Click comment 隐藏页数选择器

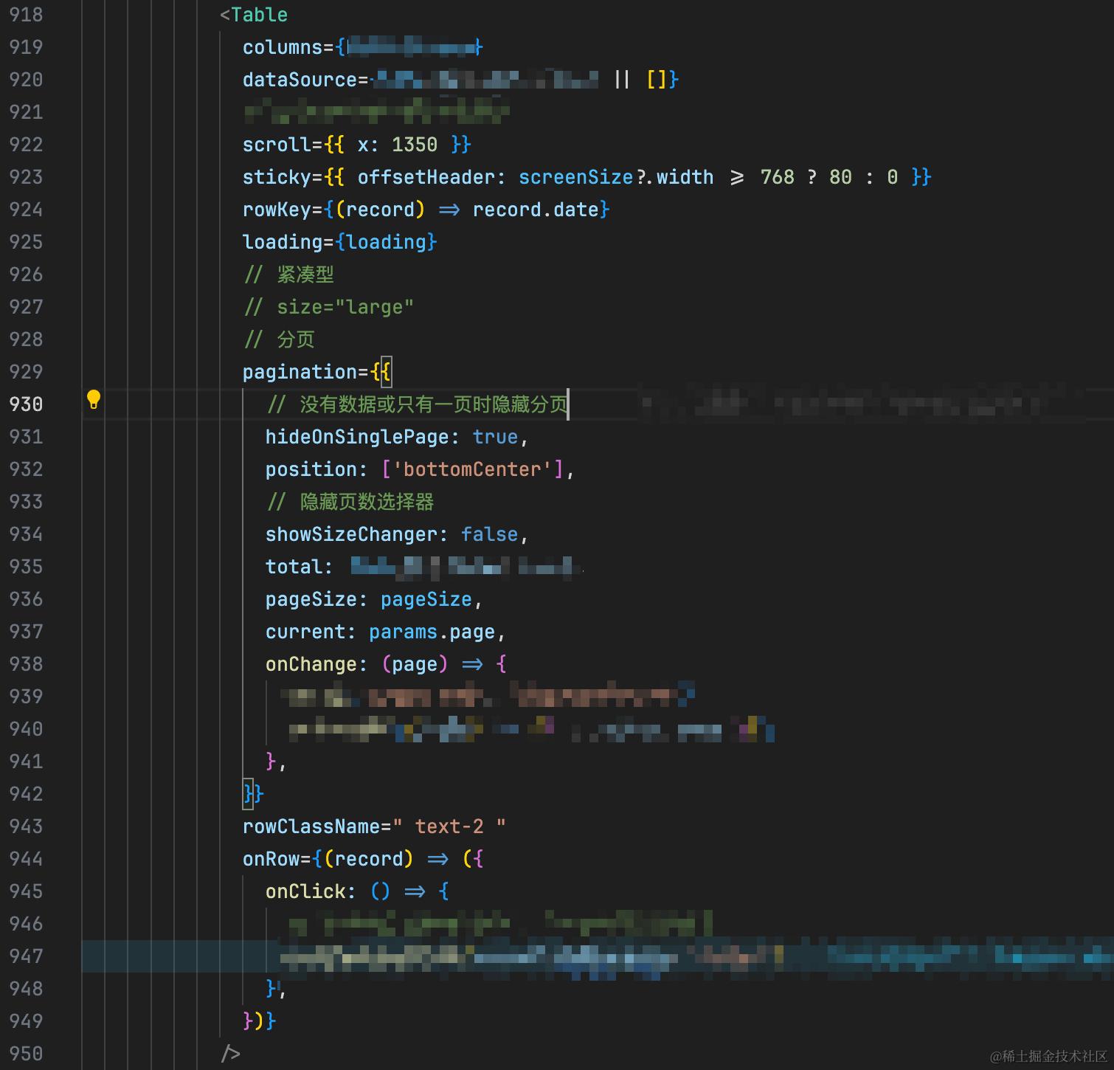[x=367, y=502]
